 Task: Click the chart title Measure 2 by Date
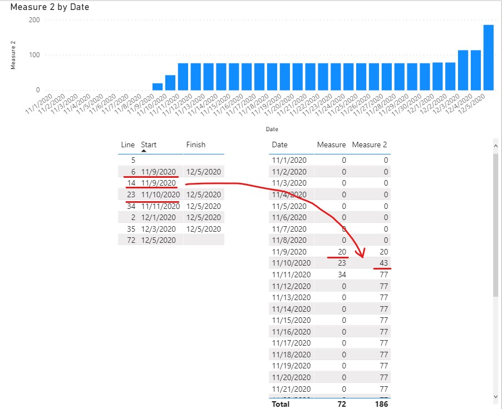pyautogui.click(x=50, y=7)
